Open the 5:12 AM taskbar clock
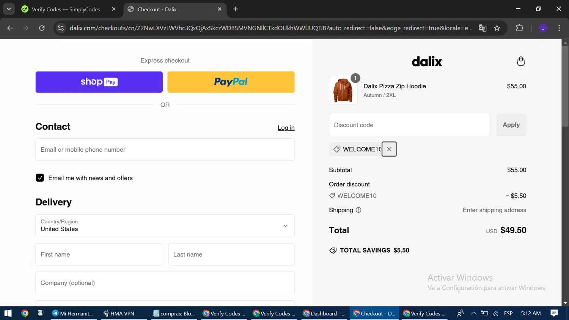The image size is (569, 320). [531, 313]
